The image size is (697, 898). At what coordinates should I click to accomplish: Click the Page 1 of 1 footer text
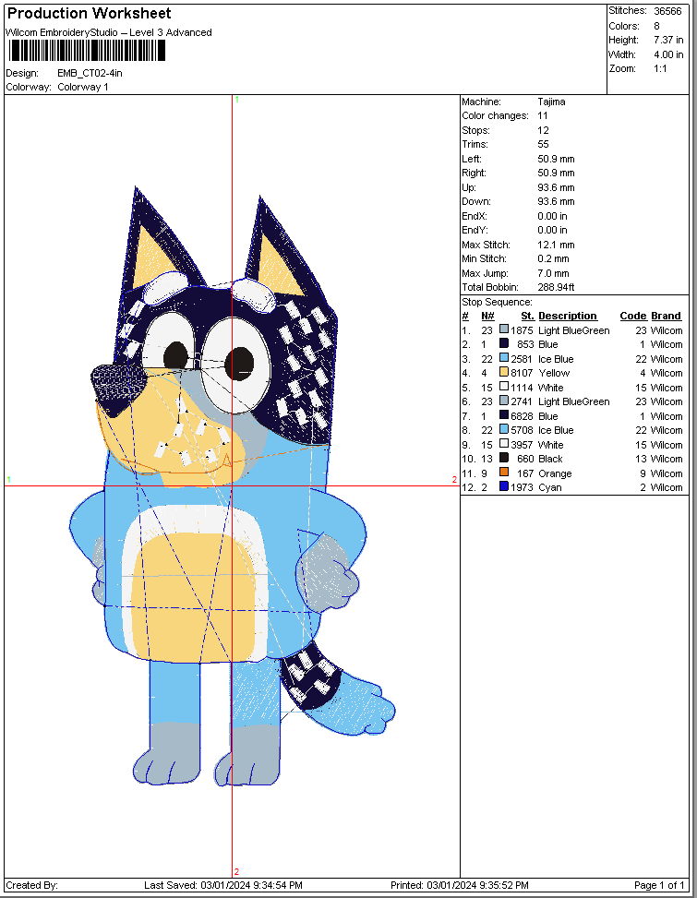click(x=659, y=885)
